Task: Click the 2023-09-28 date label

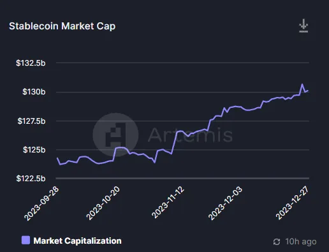Action: [x=41, y=204]
